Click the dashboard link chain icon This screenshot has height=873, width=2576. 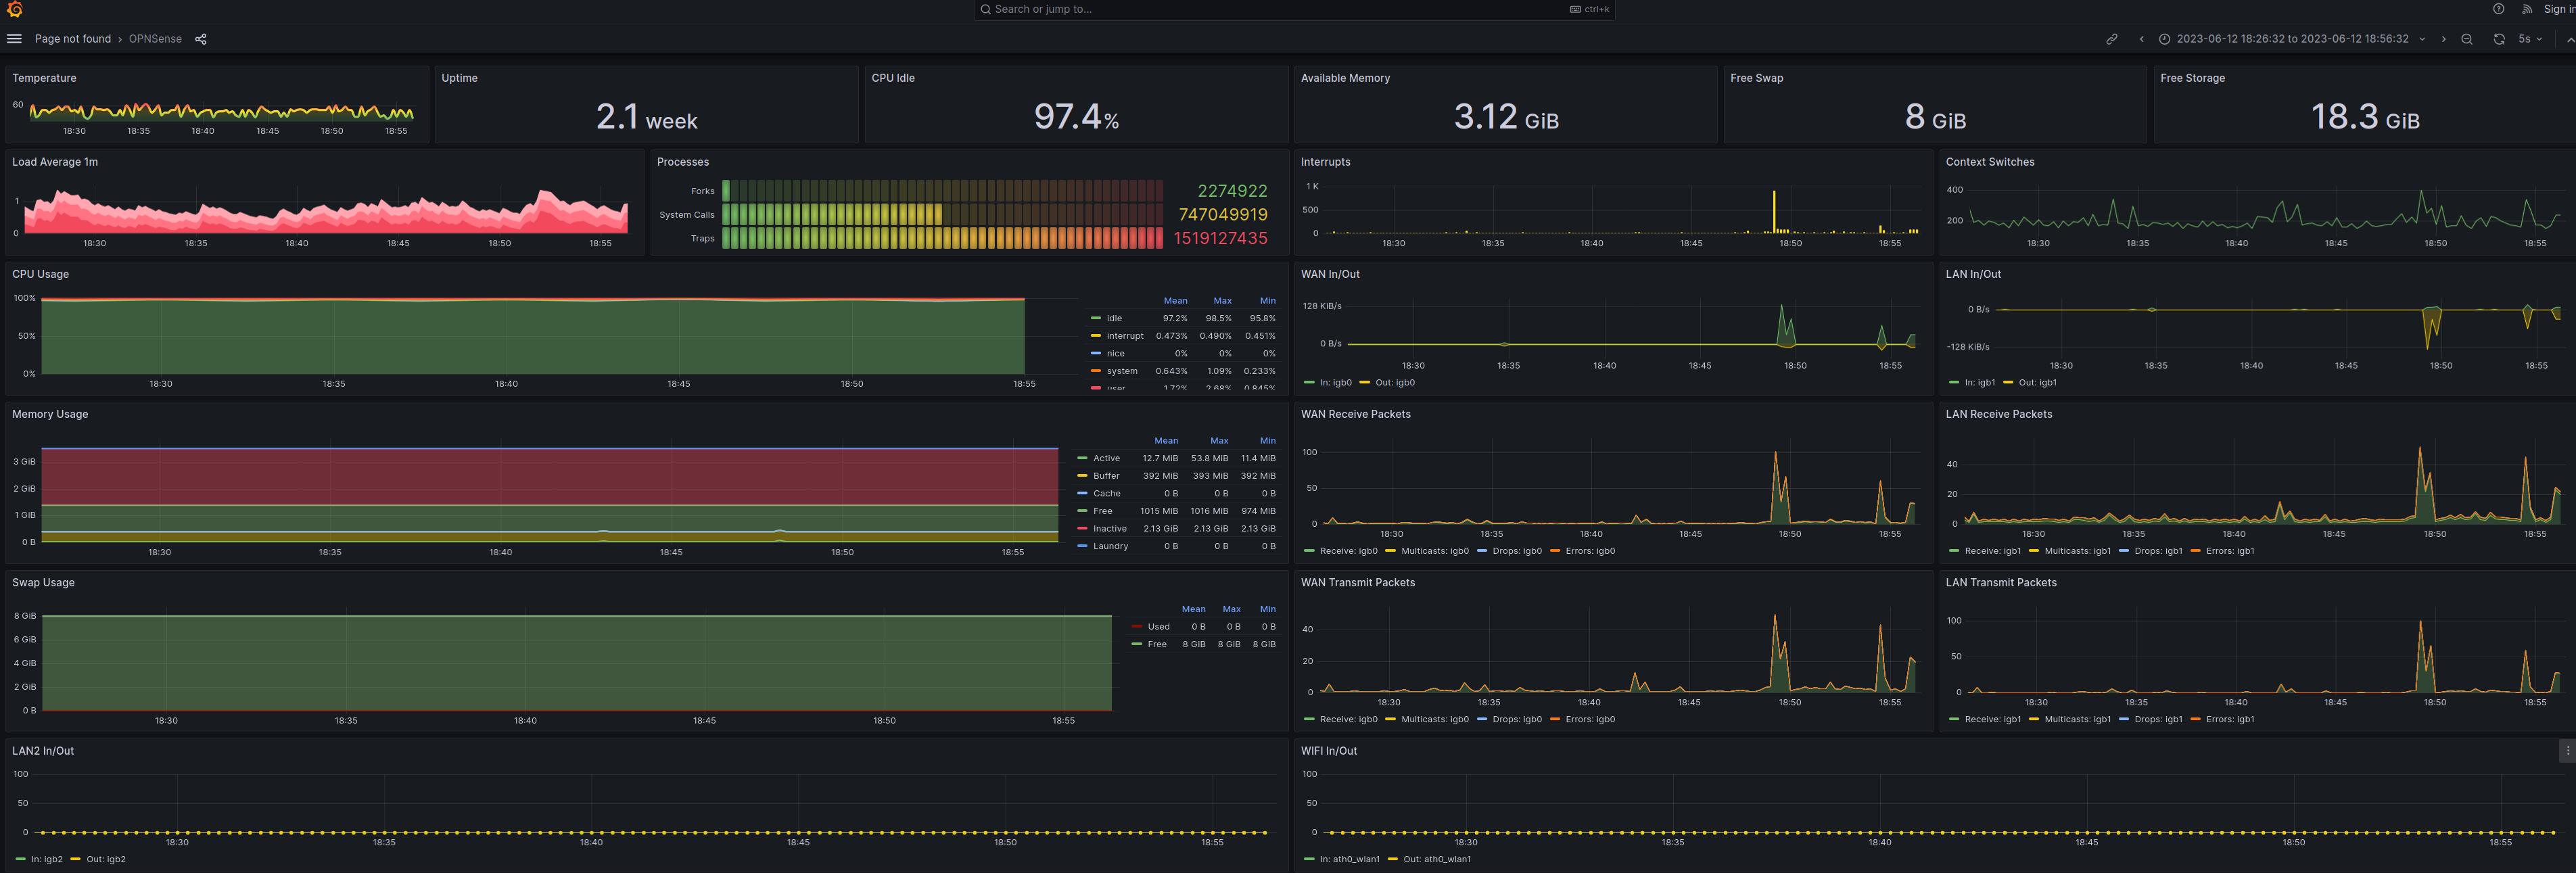coord(2111,39)
